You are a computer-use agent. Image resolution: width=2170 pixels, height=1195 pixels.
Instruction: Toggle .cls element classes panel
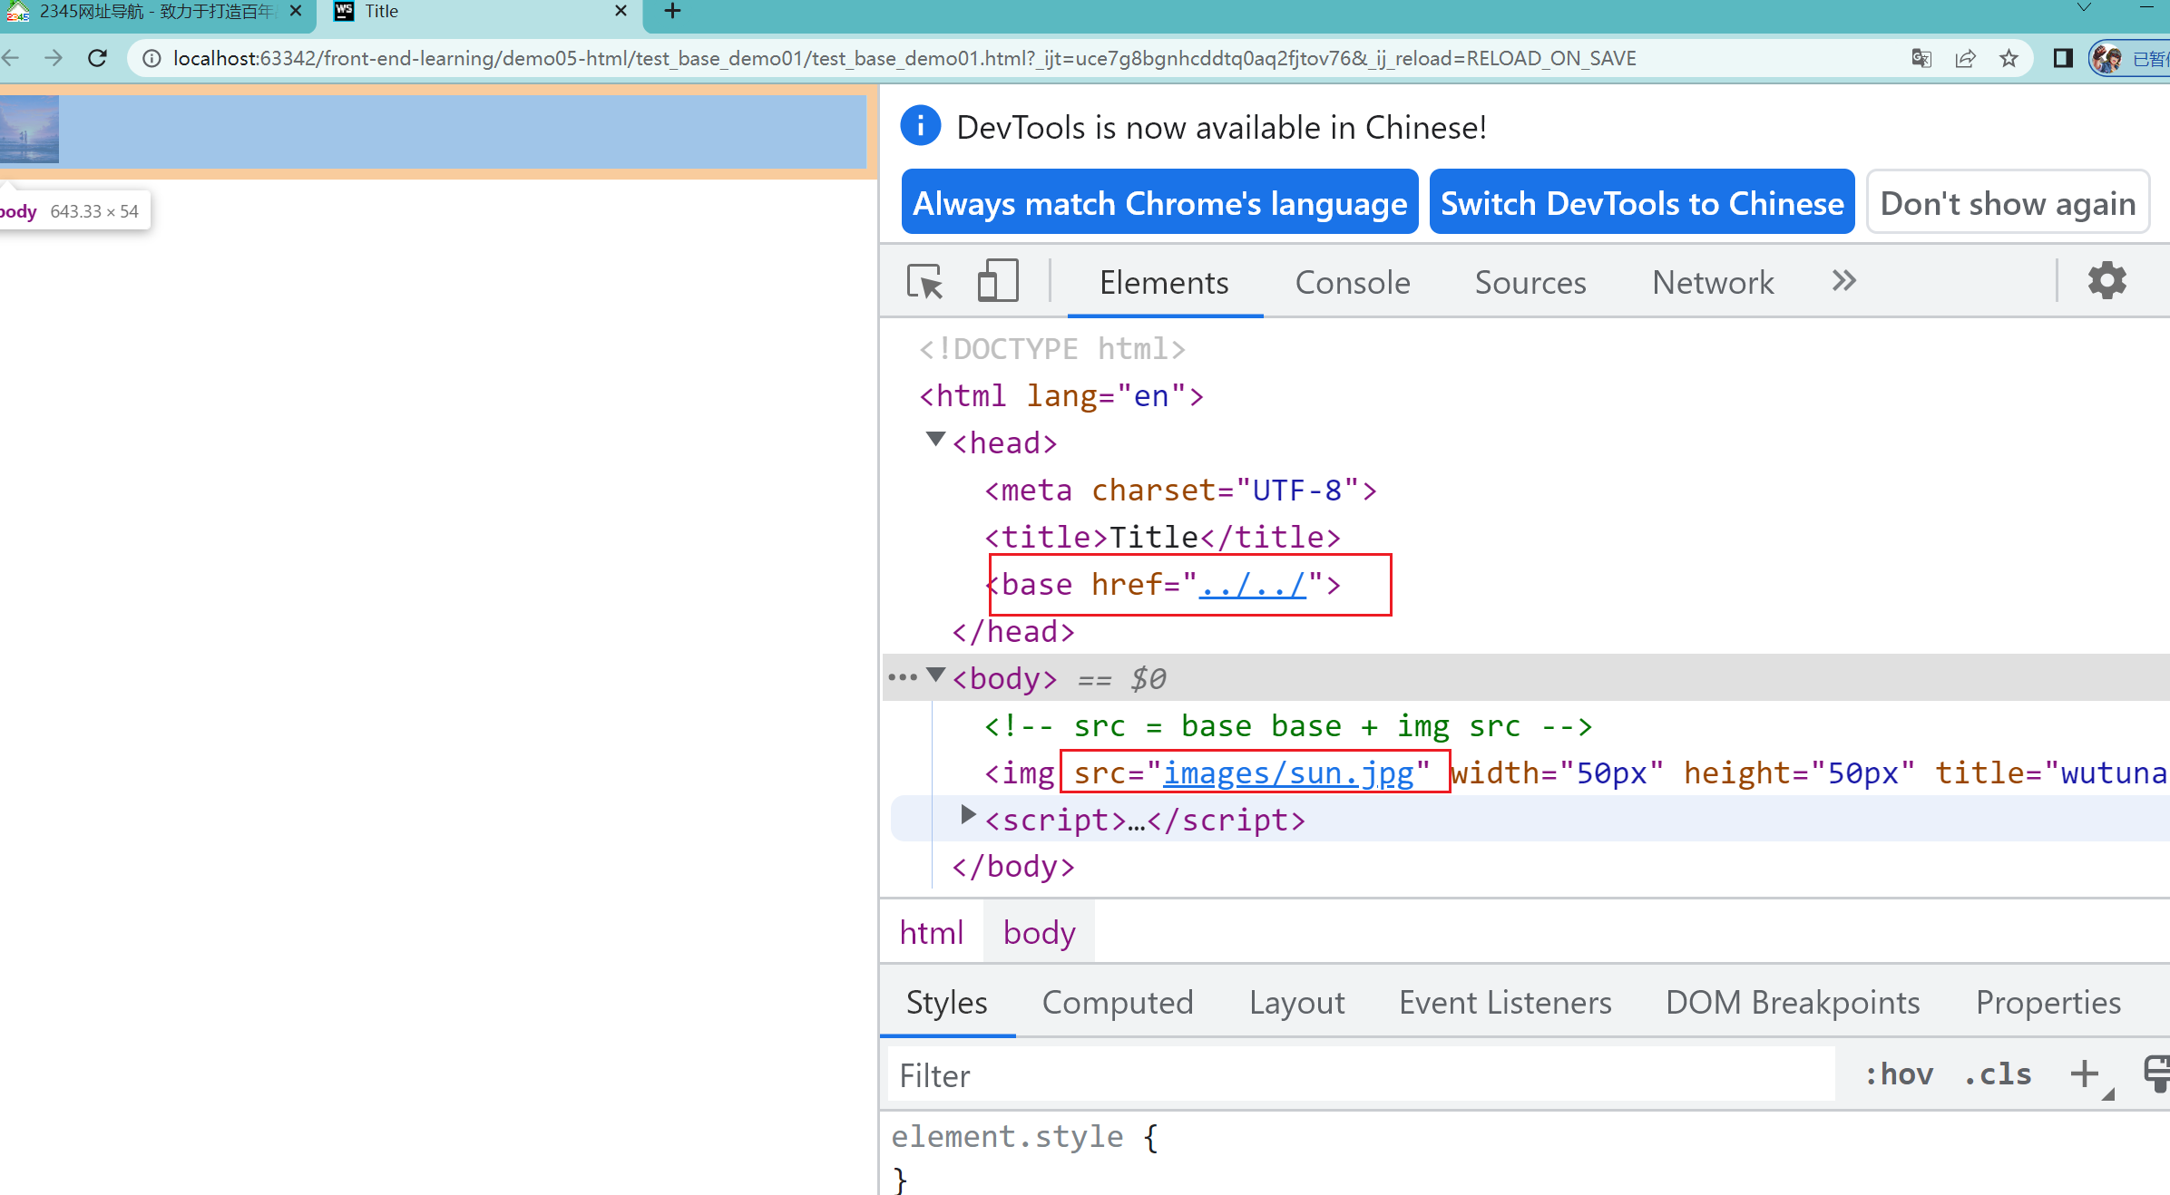click(x=1998, y=1074)
